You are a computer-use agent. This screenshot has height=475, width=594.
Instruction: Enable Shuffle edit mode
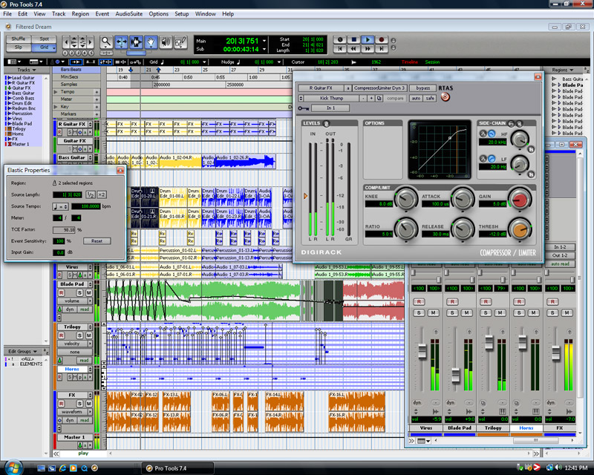click(x=19, y=39)
